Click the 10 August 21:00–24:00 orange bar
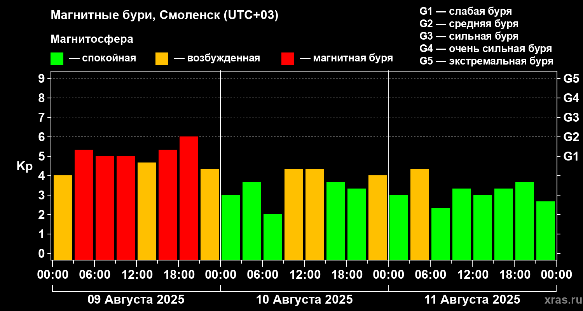583x311 pixels. (x=378, y=217)
